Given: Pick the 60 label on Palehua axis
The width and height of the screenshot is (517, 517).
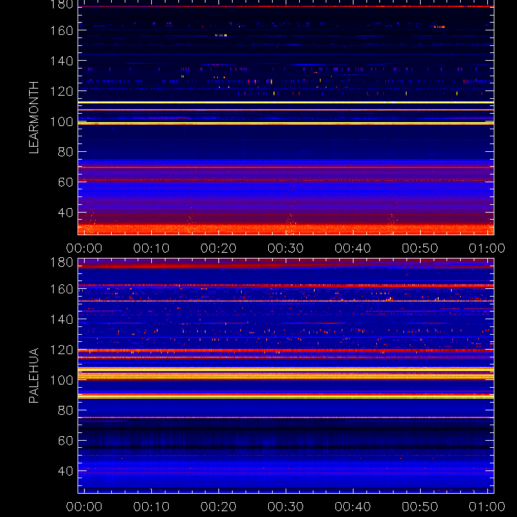Looking at the screenshot, I should point(65,441).
